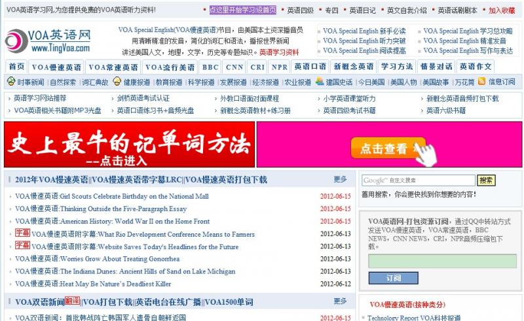
Task: Open 剑桥英语考试认证 link
Action: click(143, 99)
